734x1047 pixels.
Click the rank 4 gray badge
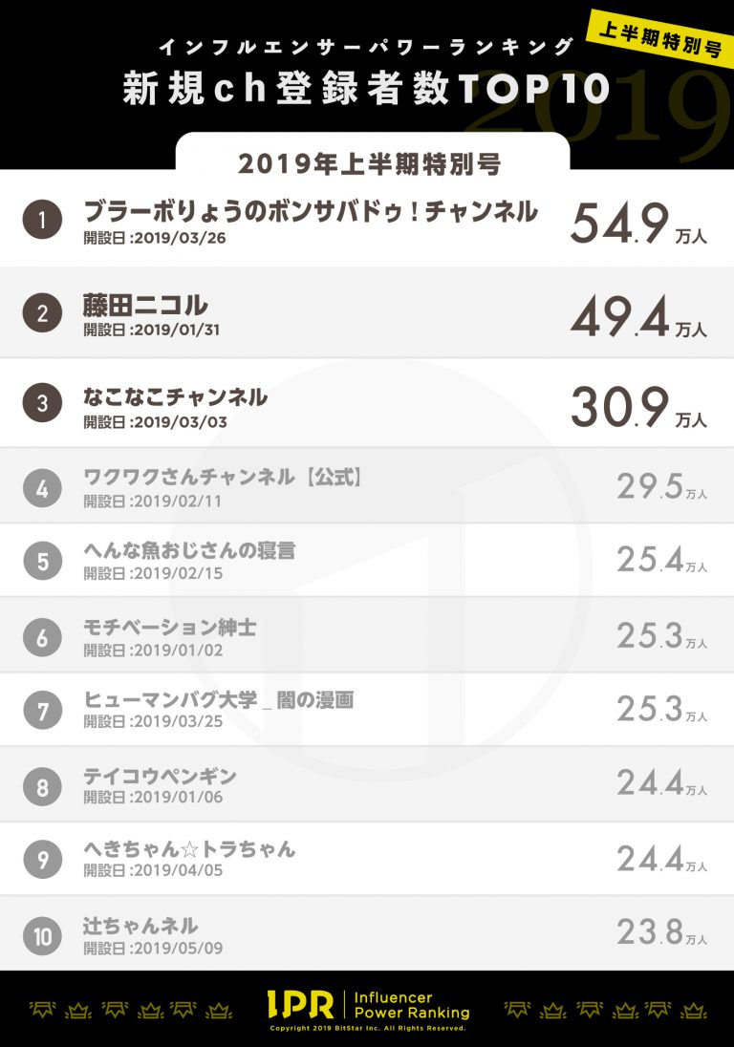pyautogui.click(x=42, y=488)
